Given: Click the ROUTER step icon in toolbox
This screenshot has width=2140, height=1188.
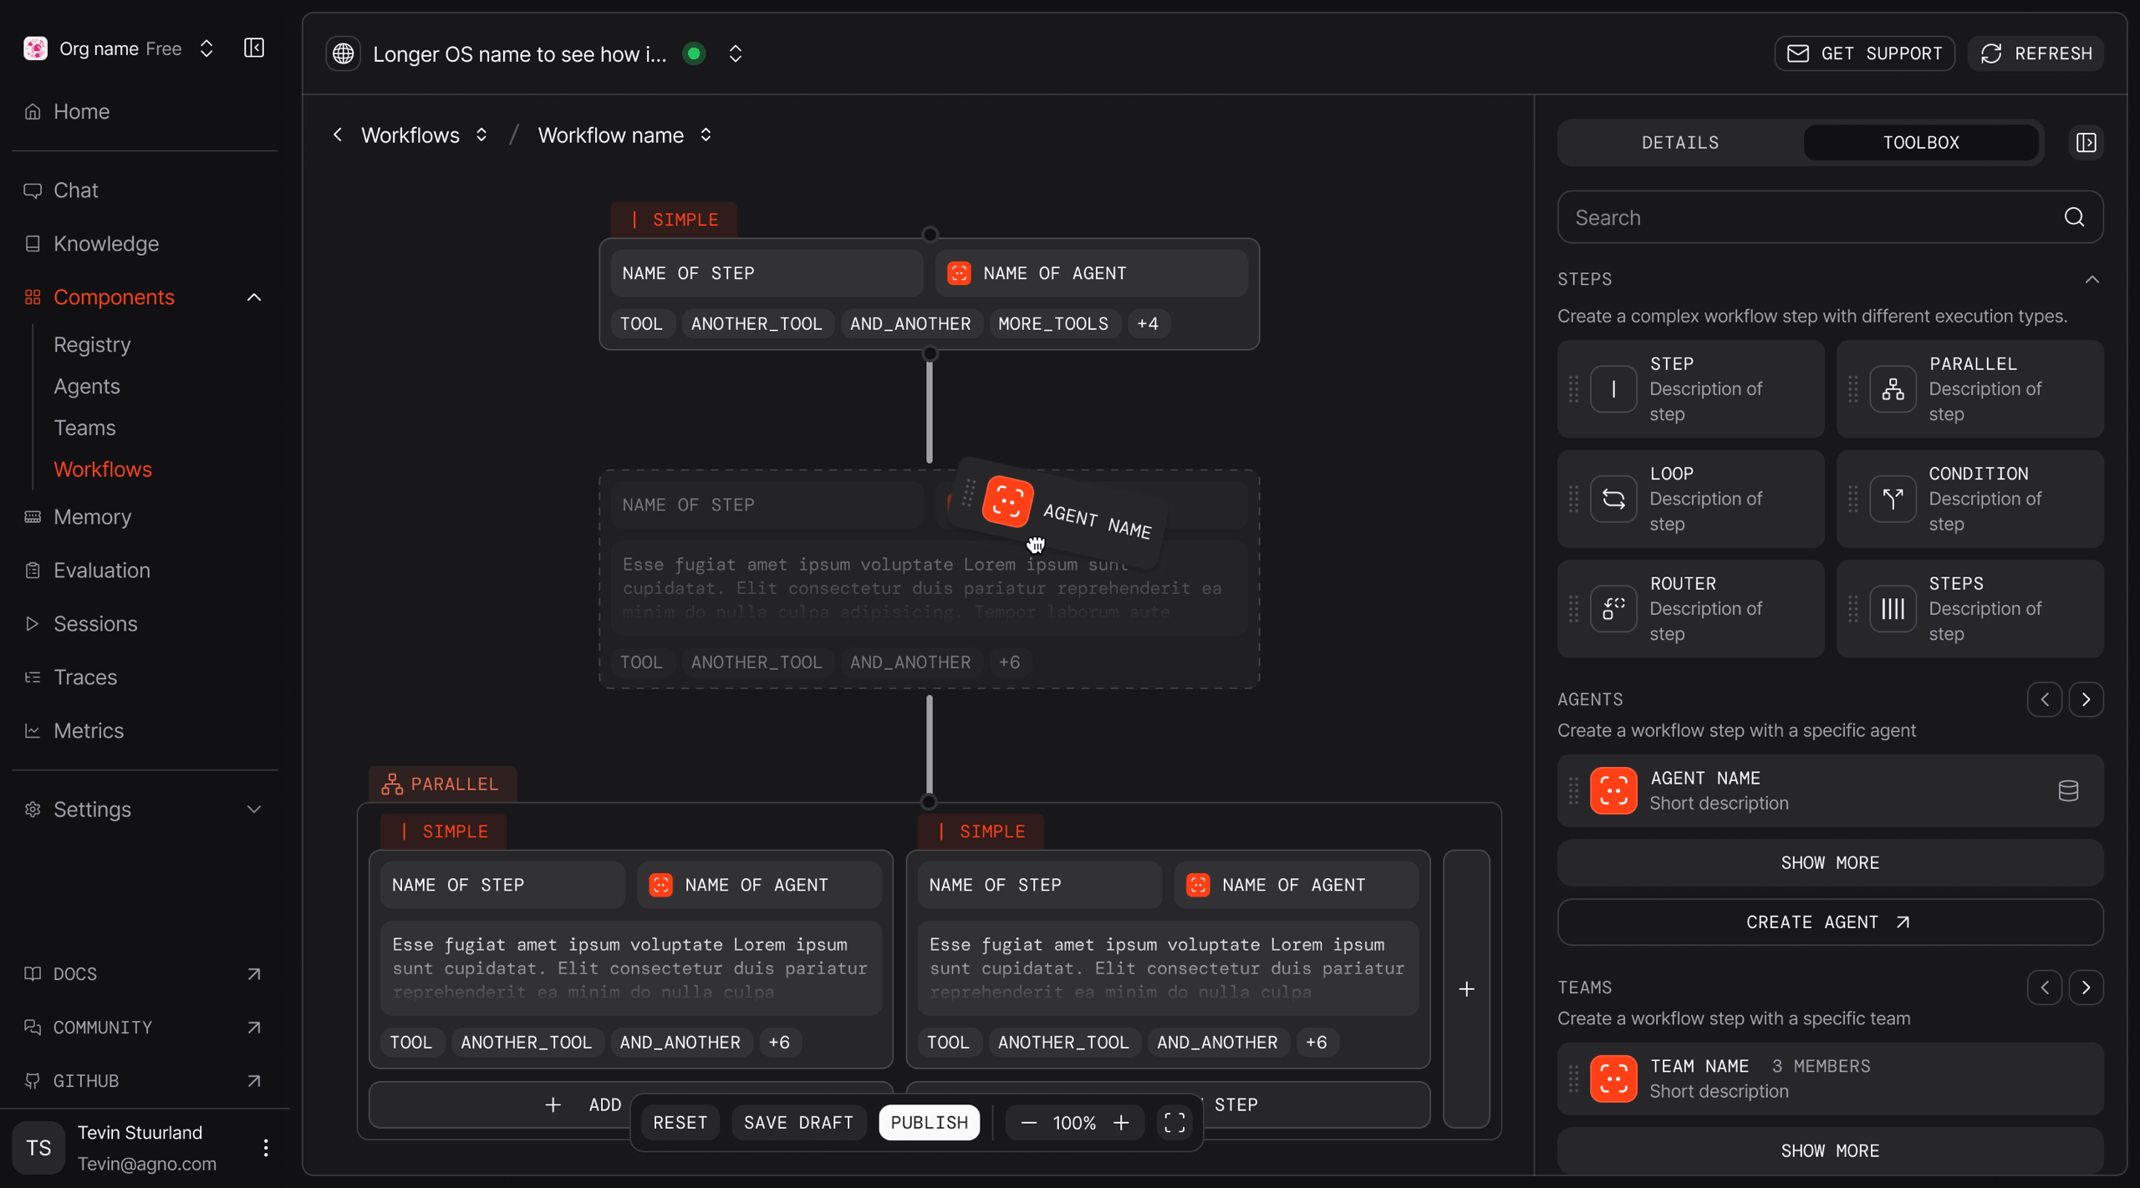Looking at the screenshot, I should point(1613,608).
